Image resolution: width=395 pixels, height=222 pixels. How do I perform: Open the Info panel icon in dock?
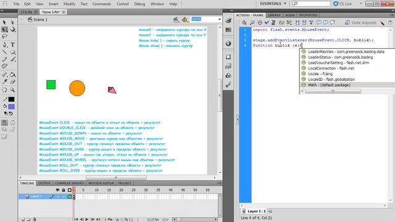(x=228, y=43)
